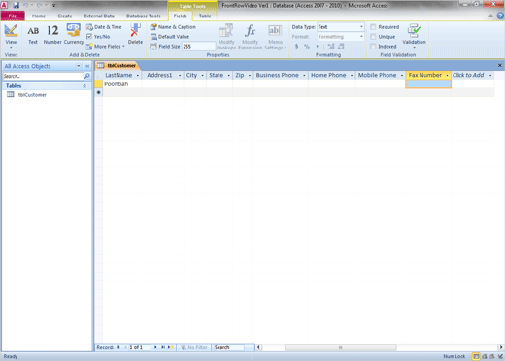The width and height of the screenshot is (505, 361).
Task: Switch to the Home tab
Action: pyautogui.click(x=39, y=16)
